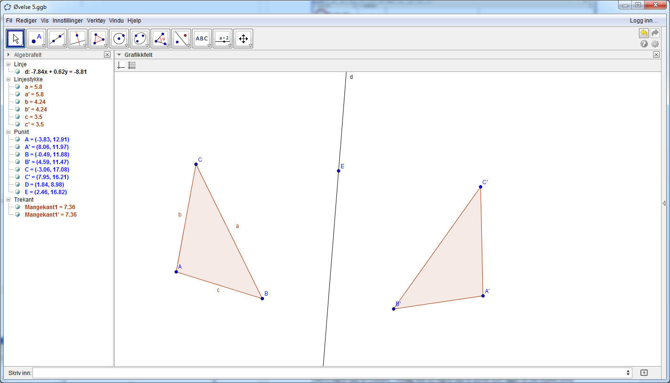Screen dimensions: 670x383
Task: Toggle visibility of point E
Action: coord(17,192)
